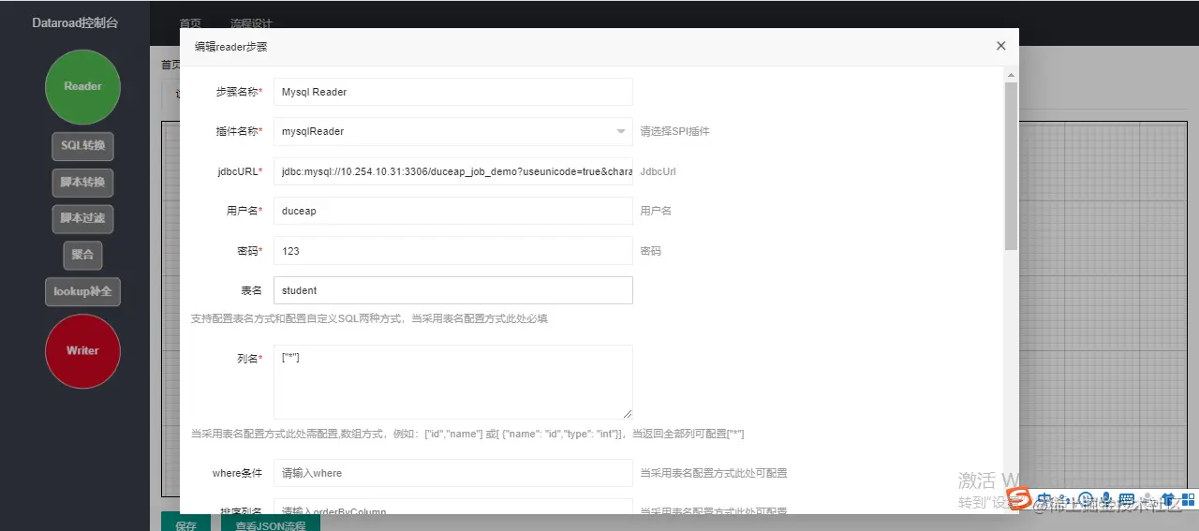The width and height of the screenshot is (1199, 531).
Task: Click the 插件名称 label
Action: [x=239, y=131]
